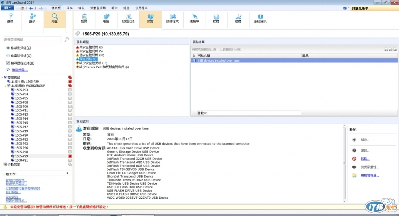Select computer 1508-P21 in the tree
Viewport: 399px width, 216px height.
click(21, 160)
